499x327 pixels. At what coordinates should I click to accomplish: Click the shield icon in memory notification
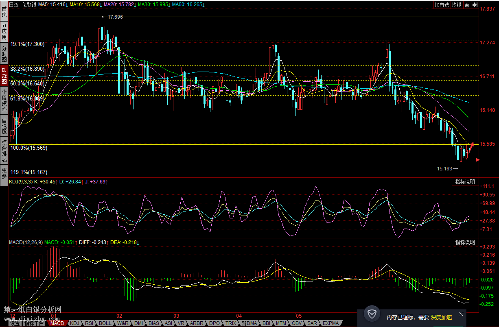[372, 314]
